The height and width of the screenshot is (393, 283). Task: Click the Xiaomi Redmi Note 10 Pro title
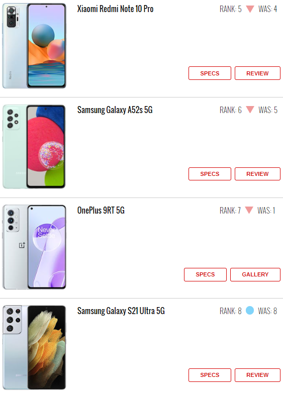click(x=115, y=9)
